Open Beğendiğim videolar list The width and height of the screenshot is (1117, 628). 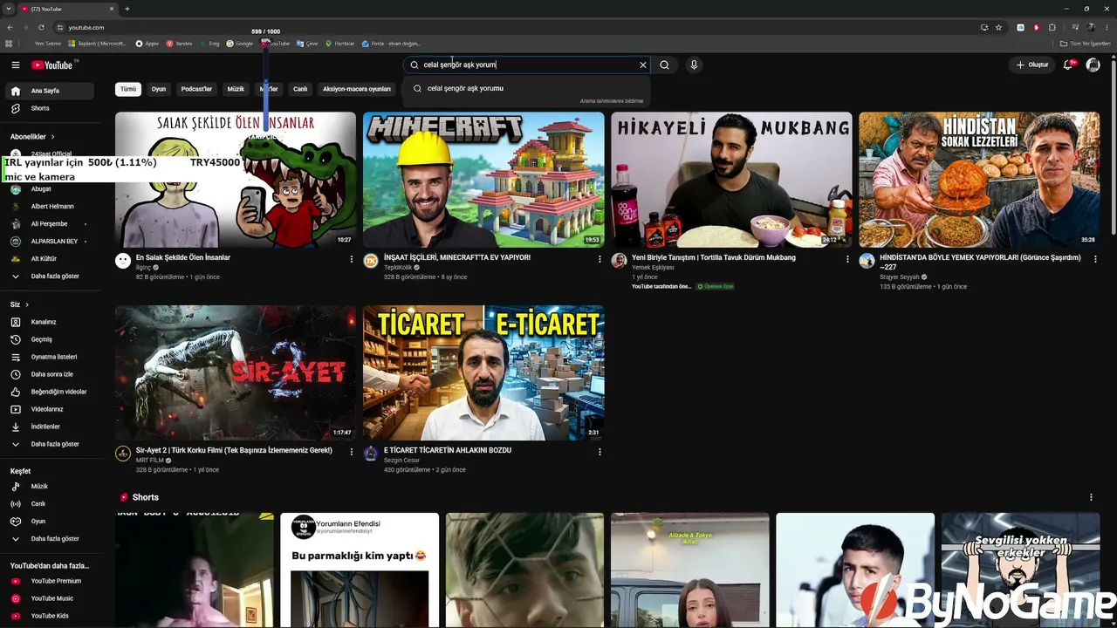point(50,392)
